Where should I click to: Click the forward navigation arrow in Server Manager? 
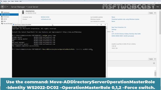point(6,7)
